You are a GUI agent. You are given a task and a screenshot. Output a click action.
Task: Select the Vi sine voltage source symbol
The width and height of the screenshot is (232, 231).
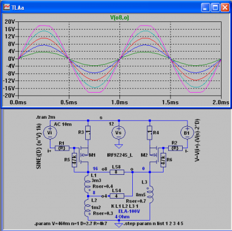50,133
